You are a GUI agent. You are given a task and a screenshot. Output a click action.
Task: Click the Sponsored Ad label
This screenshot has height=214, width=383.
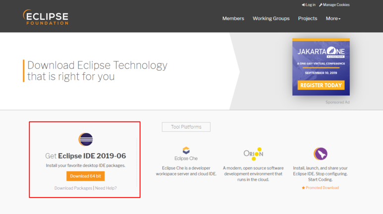[x=337, y=102]
